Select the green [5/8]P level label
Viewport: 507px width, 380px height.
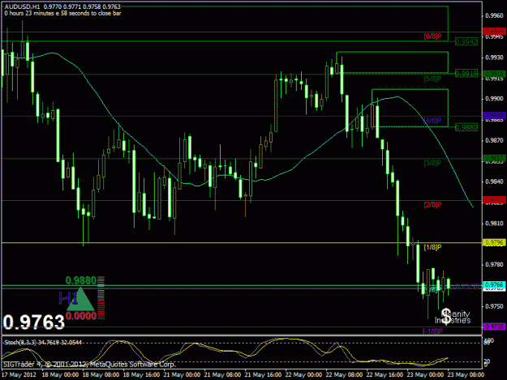click(432, 79)
